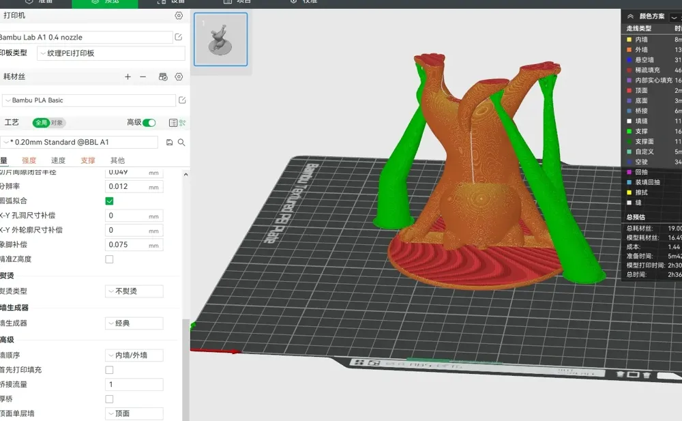Expand the 内墙/外墙 wall order dropdown
This screenshot has width=682, height=421.
(x=134, y=355)
